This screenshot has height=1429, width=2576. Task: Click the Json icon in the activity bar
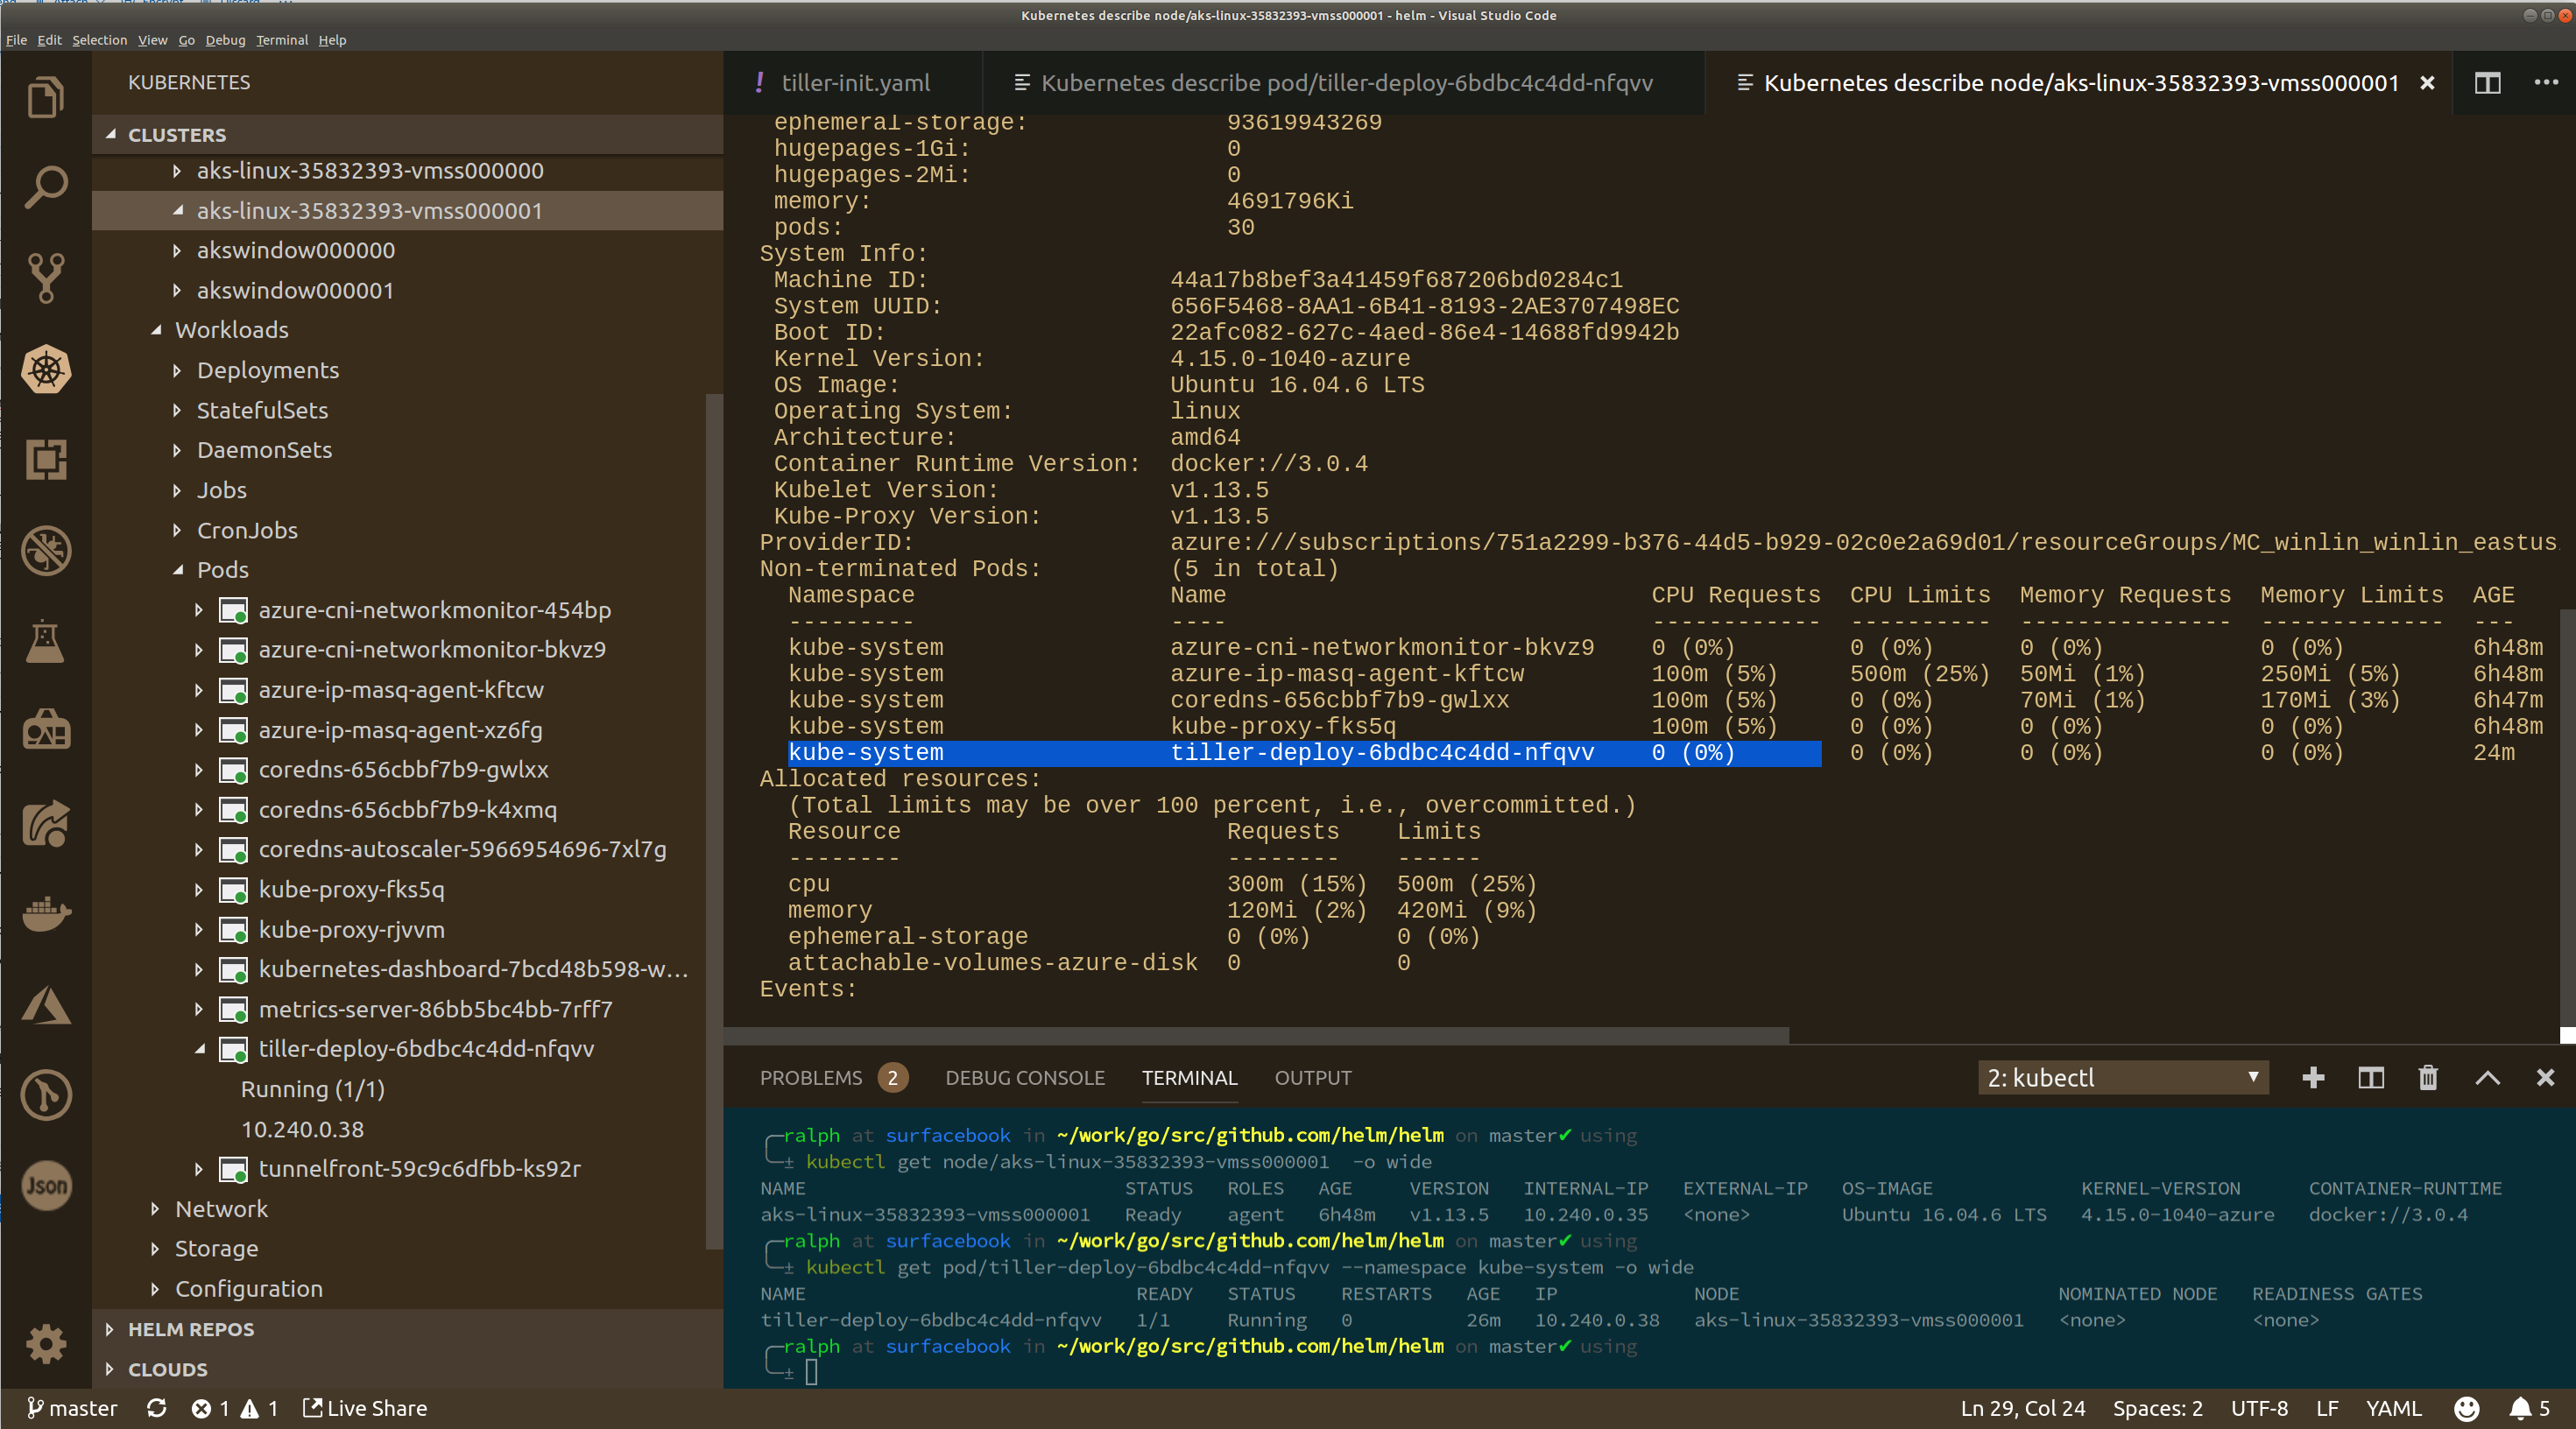point(46,1185)
